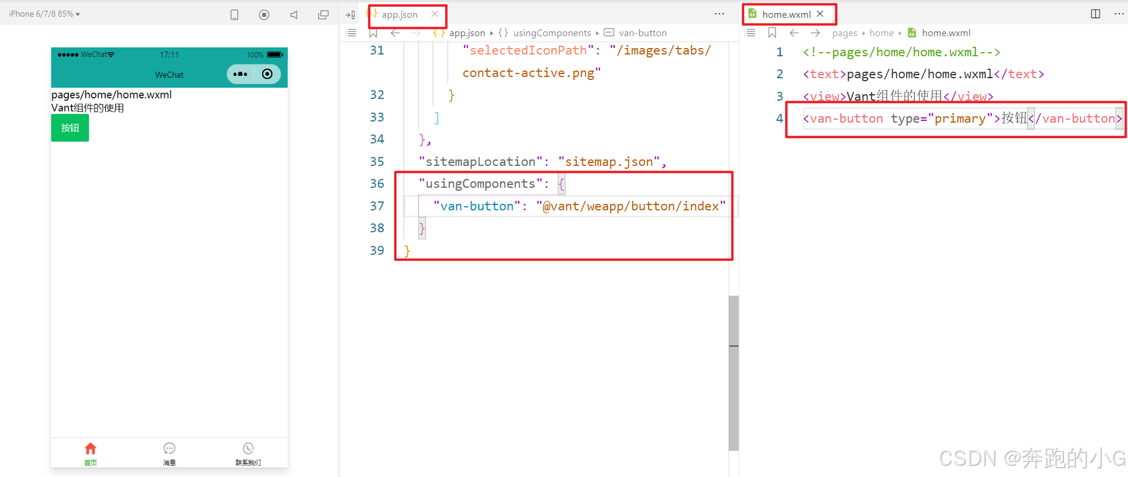Click the bookmark icon in app.json editor
The width and height of the screenshot is (1128, 477).
373,33
